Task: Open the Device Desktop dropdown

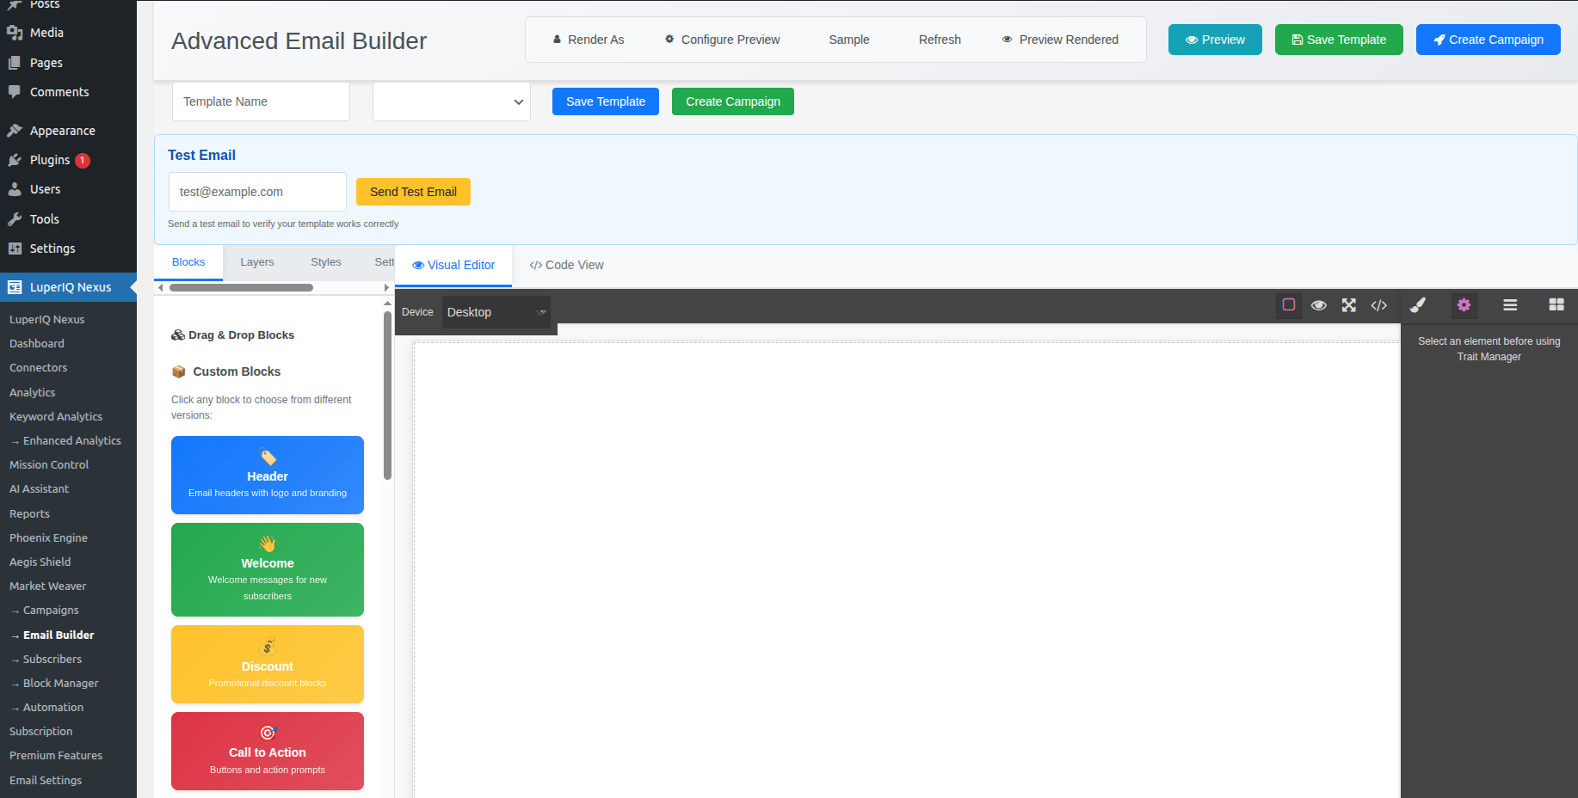Action: click(496, 312)
